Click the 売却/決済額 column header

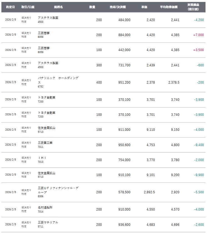click(x=117, y=7)
